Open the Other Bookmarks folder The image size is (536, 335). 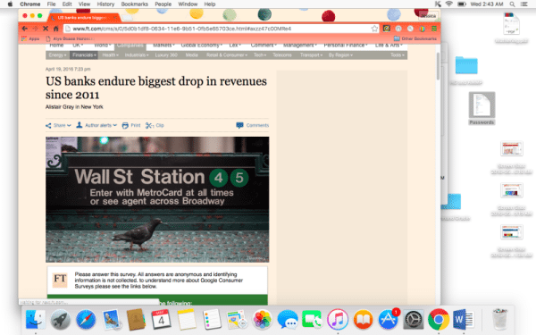coord(415,38)
